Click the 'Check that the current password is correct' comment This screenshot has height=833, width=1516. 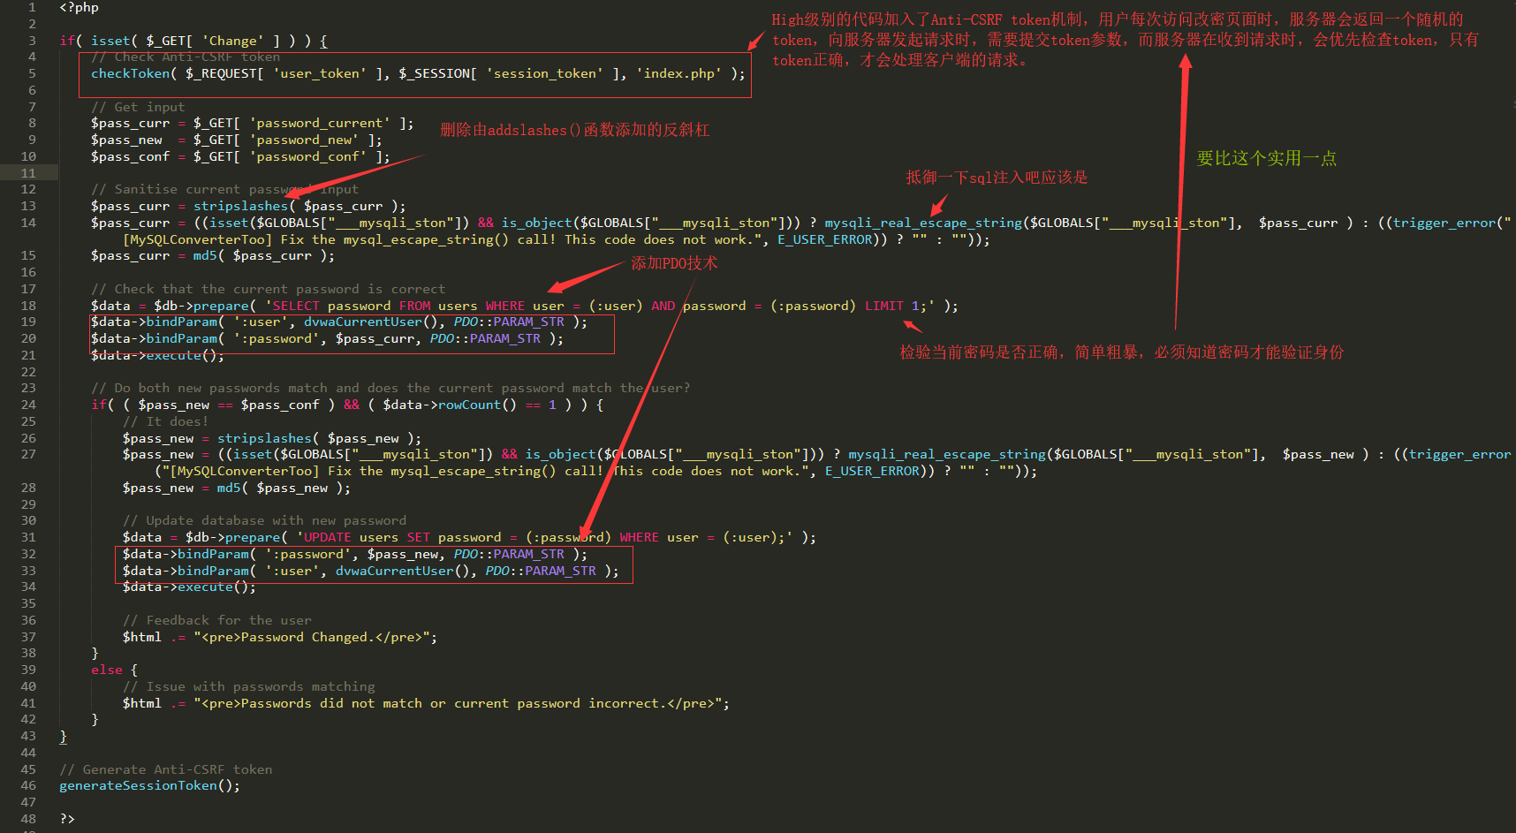[x=268, y=289]
